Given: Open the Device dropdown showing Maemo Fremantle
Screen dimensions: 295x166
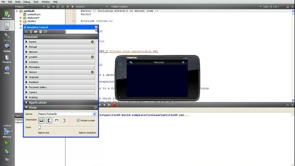Looking at the screenshot, I should click(x=67, y=114).
